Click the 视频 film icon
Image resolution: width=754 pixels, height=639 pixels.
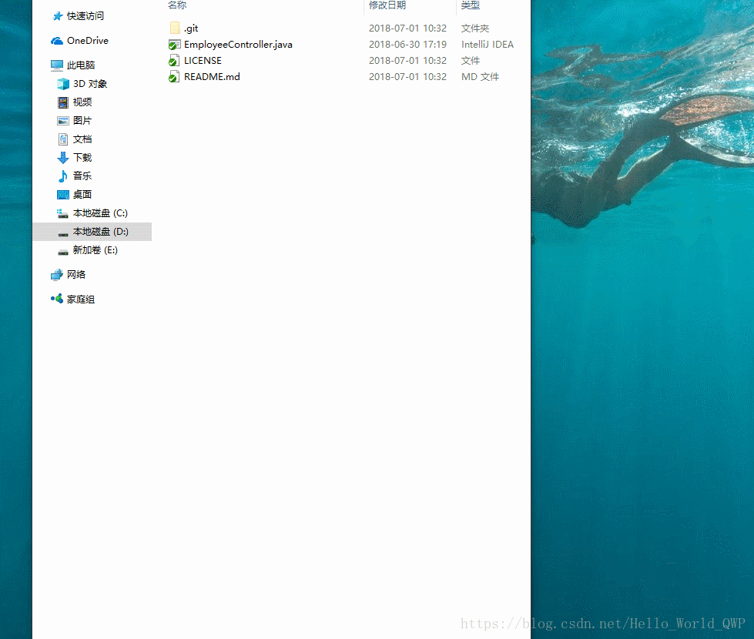pyautogui.click(x=63, y=102)
